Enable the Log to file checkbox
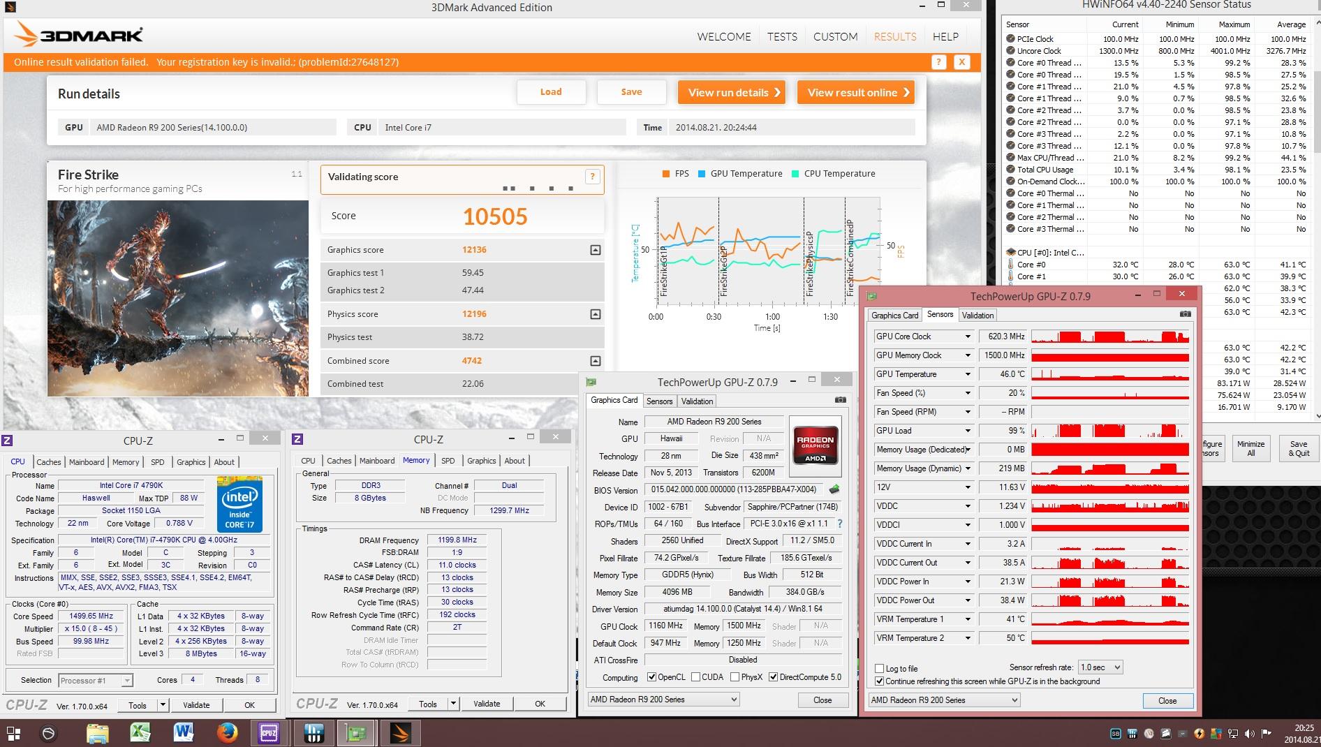The width and height of the screenshot is (1321, 747). click(879, 668)
